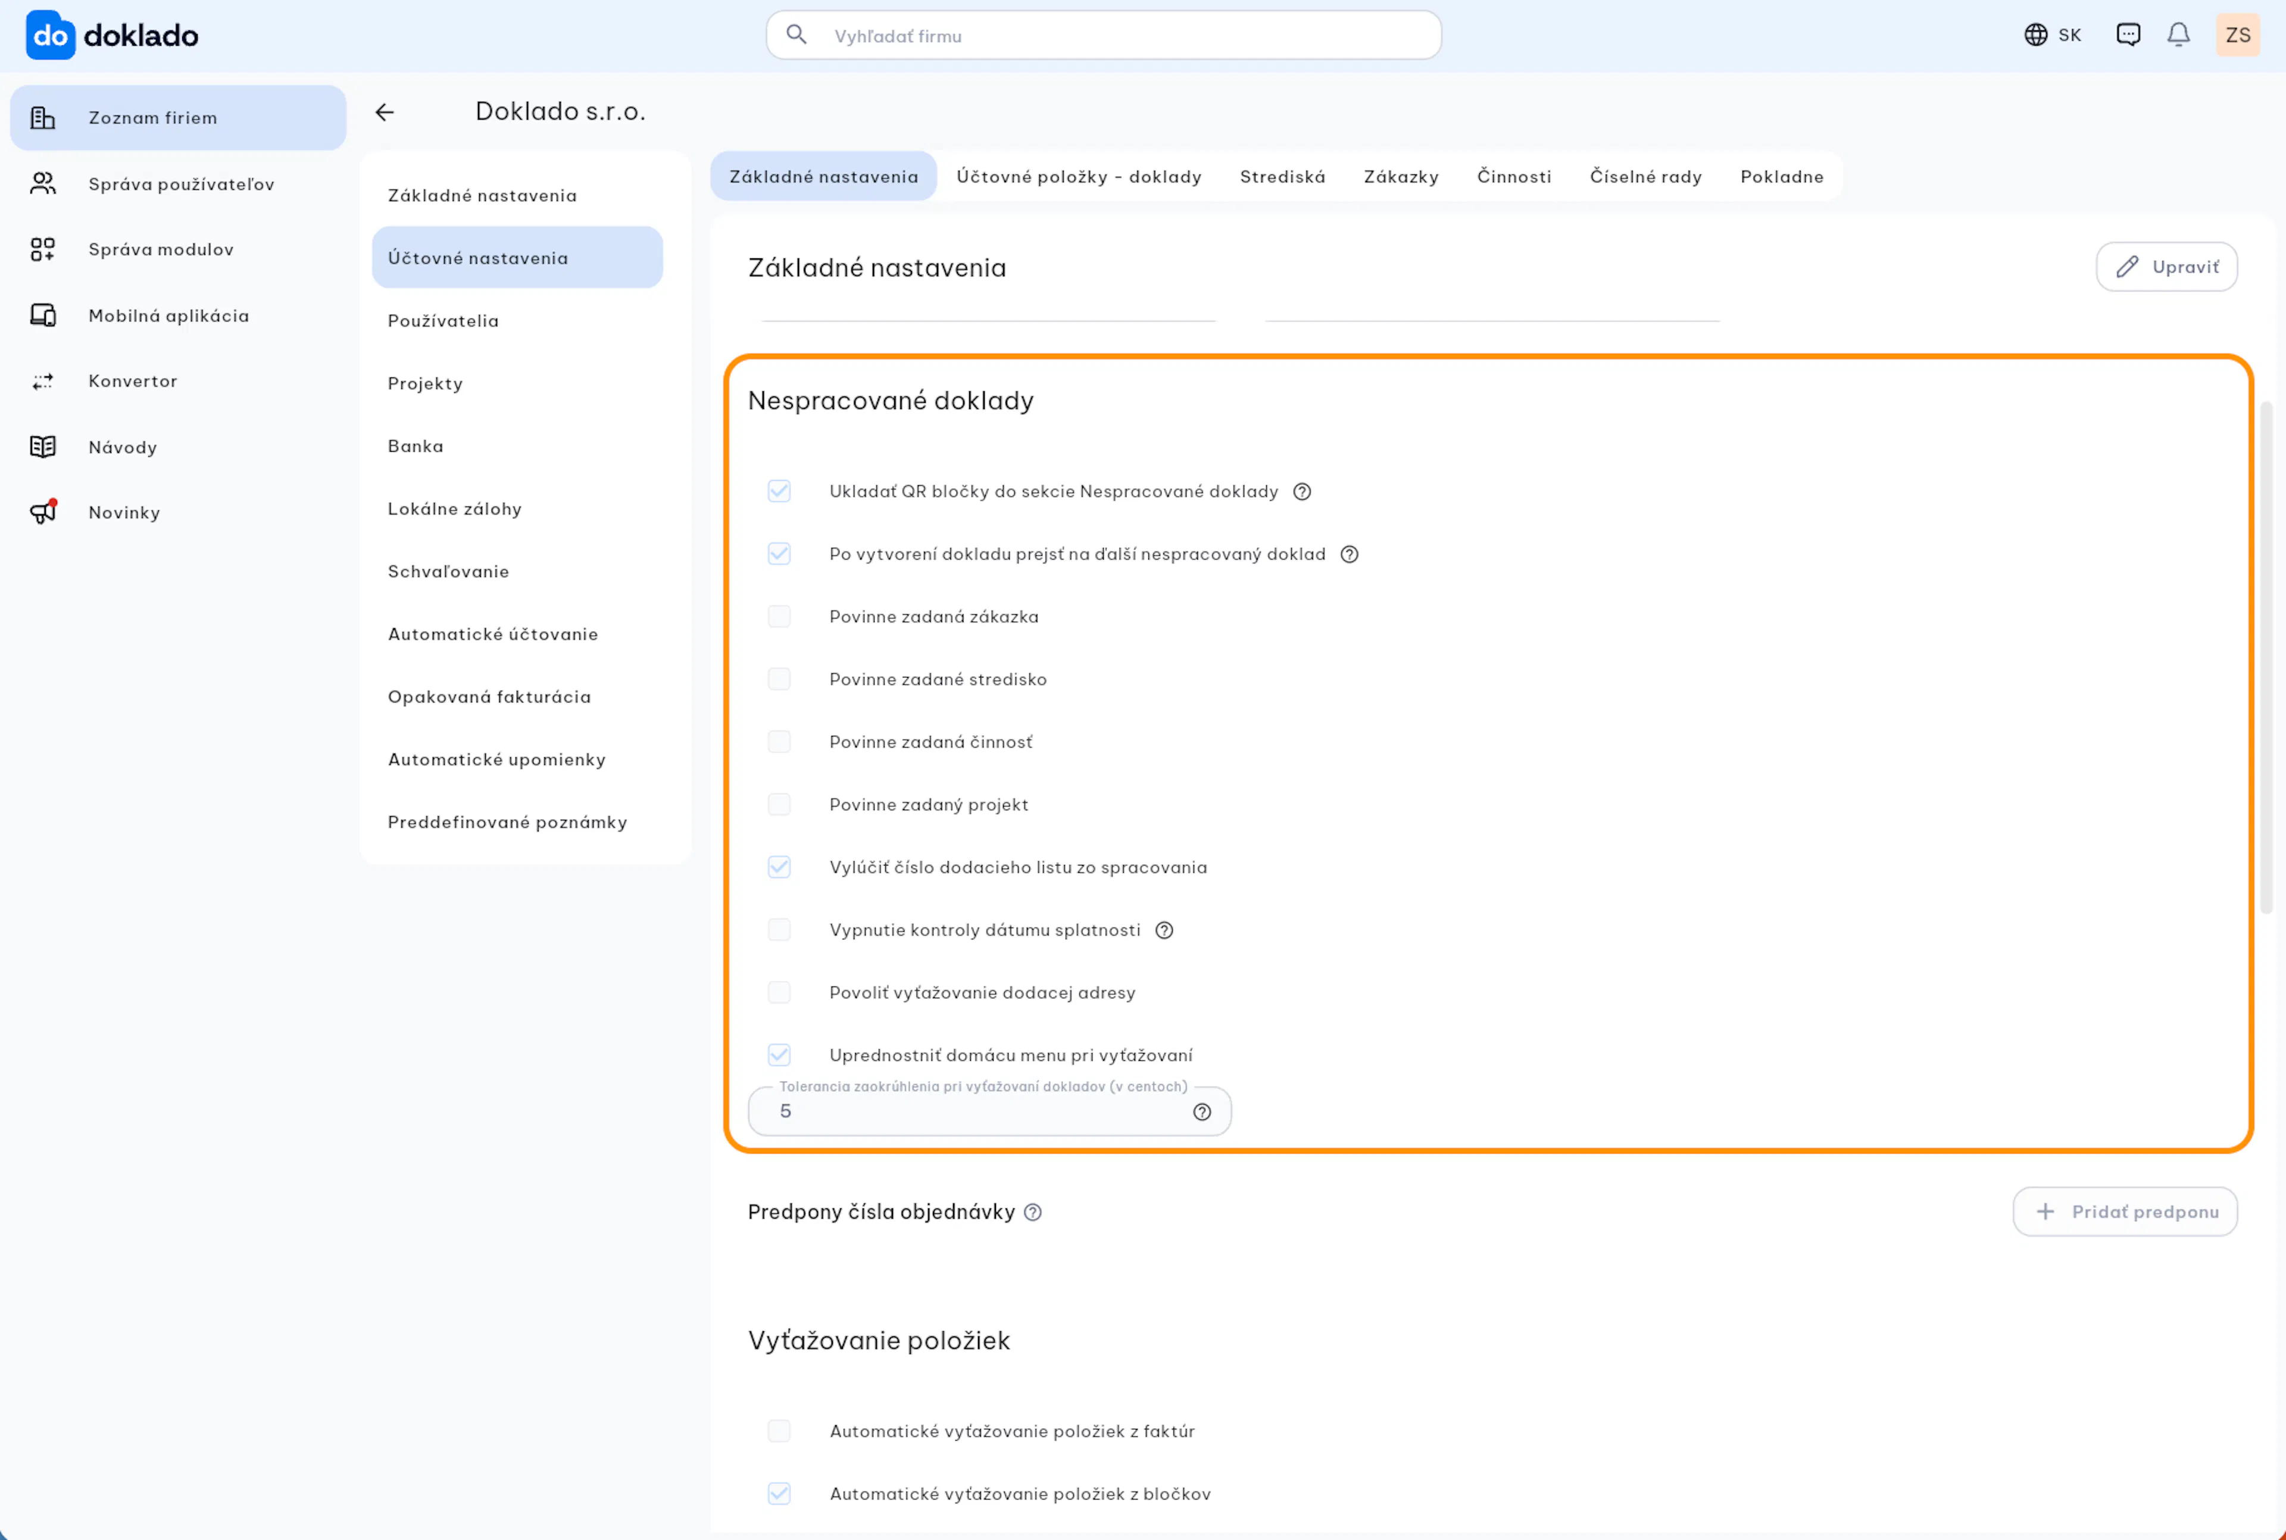This screenshot has height=1540, width=2286.
Task: Enable Automatické vyťažovanie položiek z faktúr
Action: click(x=779, y=1431)
